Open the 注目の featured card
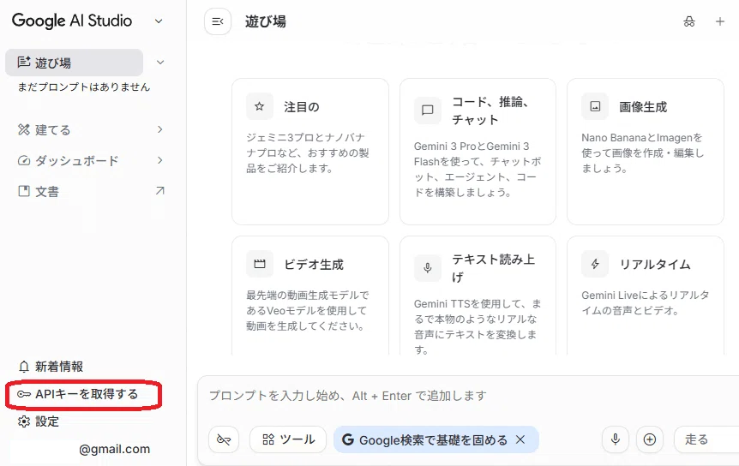 310,152
